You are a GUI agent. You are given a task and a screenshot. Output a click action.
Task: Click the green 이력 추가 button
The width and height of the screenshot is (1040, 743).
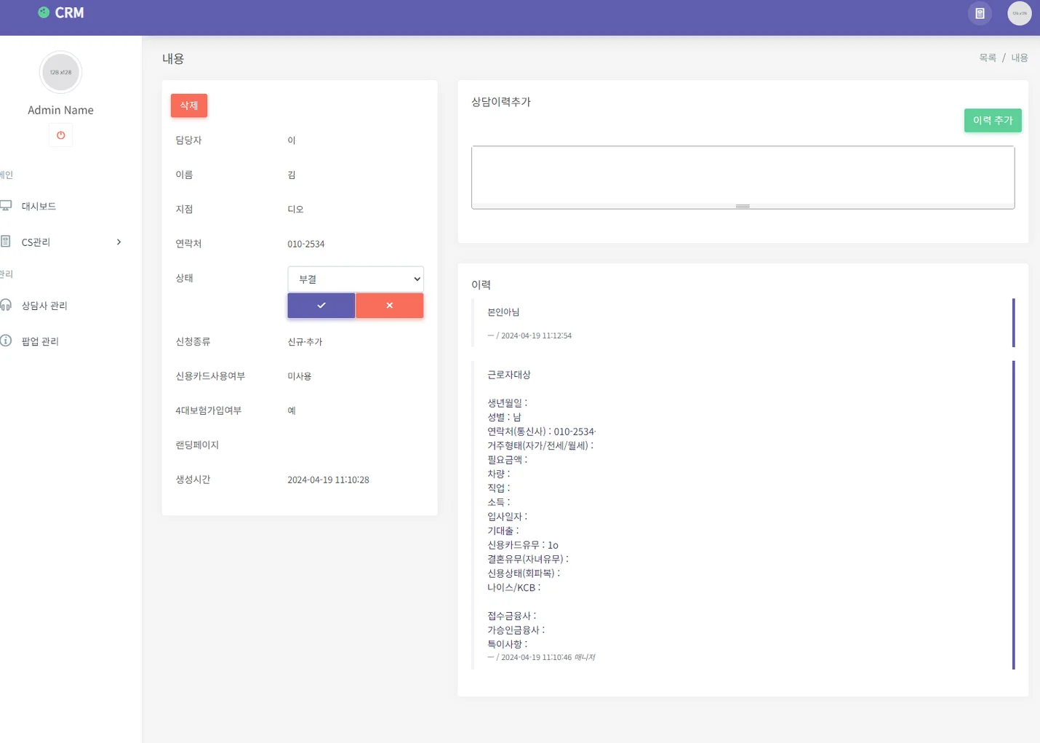pyautogui.click(x=993, y=120)
